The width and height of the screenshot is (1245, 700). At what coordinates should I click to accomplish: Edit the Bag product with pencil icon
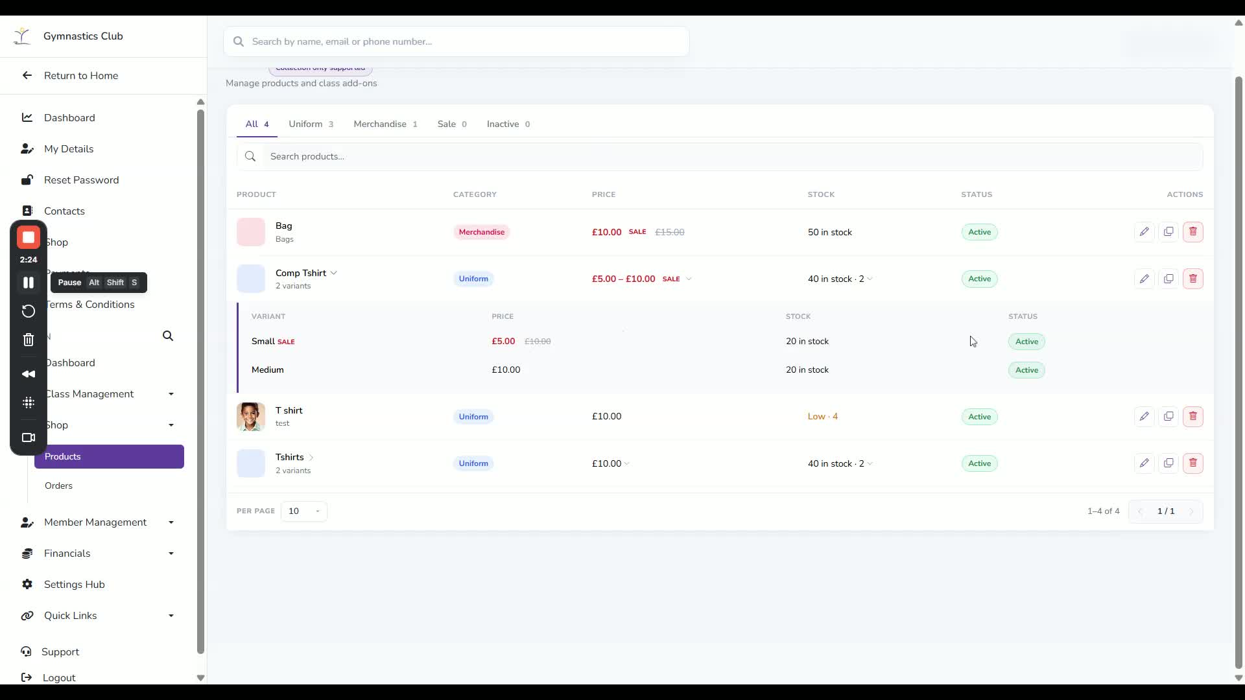pos(1144,232)
